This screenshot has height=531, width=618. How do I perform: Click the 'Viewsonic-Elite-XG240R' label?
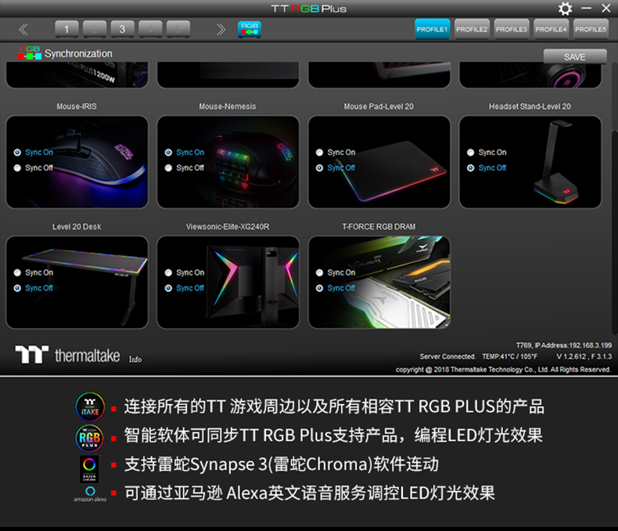tap(228, 226)
